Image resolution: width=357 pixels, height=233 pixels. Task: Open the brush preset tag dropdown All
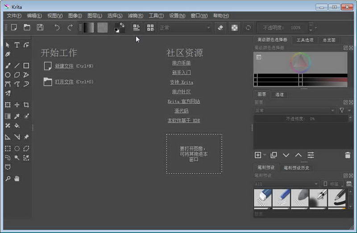coord(286,184)
